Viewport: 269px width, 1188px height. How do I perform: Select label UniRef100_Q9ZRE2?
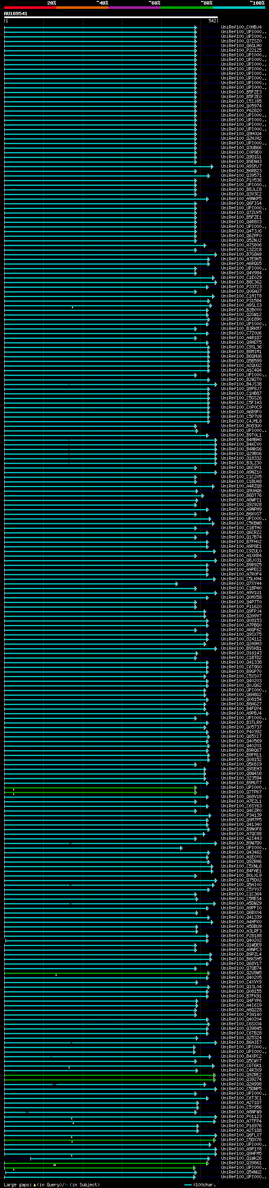[241, 1075]
